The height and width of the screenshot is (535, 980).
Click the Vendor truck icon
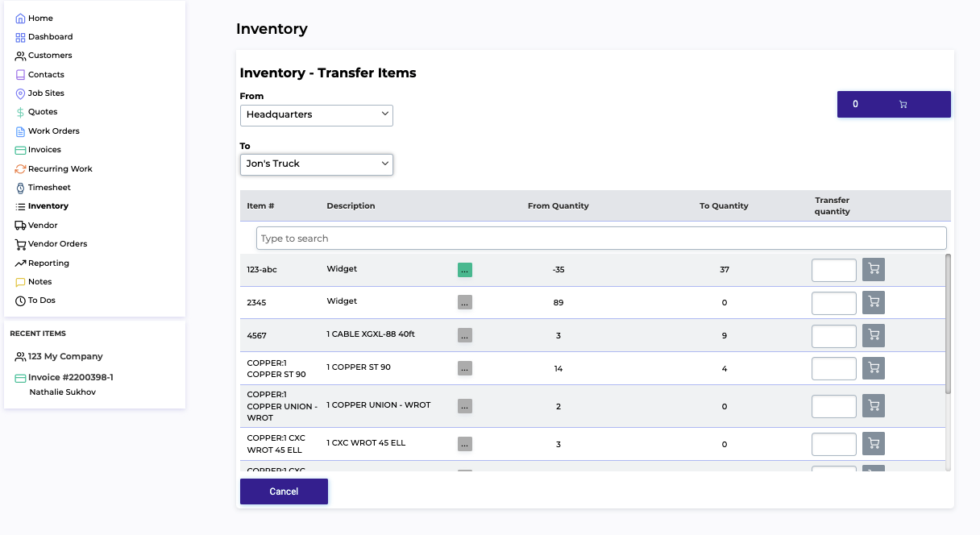(x=20, y=226)
